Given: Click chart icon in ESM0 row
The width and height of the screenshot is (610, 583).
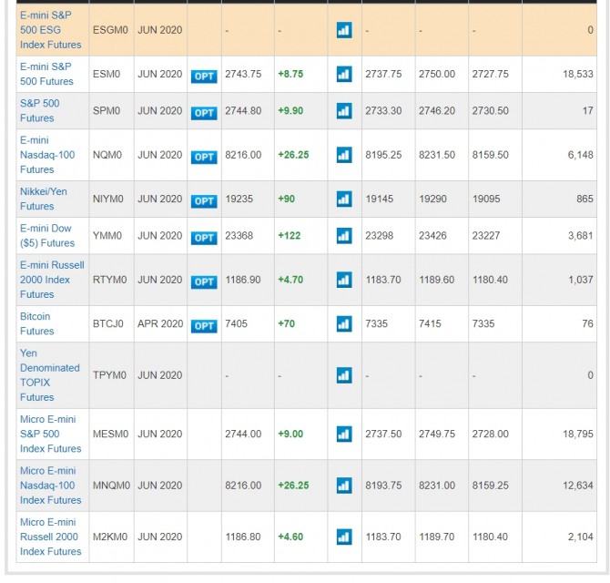Looking at the screenshot, I should tap(343, 74).
